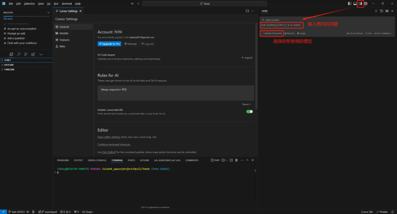This screenshot has width=397, height=214.
Task: Open the claude-3.5-sonnet model dropdown
Action: (272, 33)
